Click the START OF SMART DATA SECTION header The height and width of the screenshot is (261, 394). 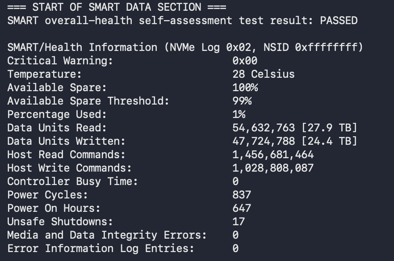pyautogui.click(x=117, y=7)
